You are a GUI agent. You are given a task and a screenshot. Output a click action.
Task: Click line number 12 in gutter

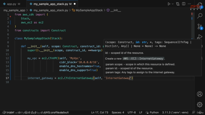pos(7,58)
